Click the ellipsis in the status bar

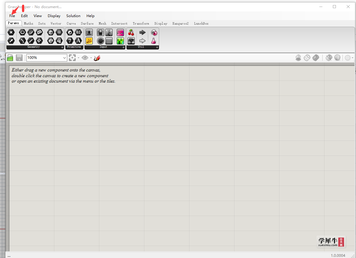click(x=9, y=256)
